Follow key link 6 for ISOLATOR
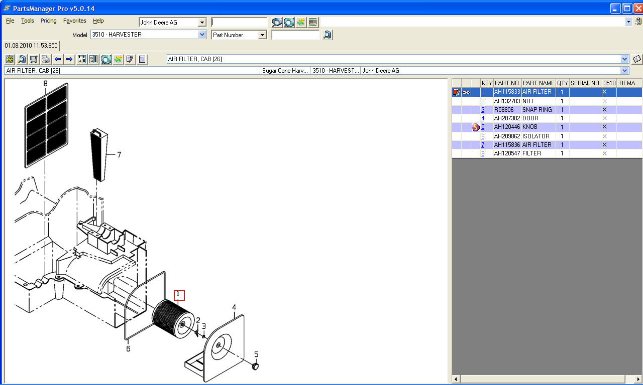This screenshot has height=385, width=643. coord(483,136)
